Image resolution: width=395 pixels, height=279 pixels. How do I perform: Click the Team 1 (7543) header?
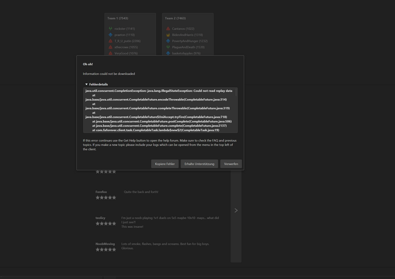tap(117, 18)
